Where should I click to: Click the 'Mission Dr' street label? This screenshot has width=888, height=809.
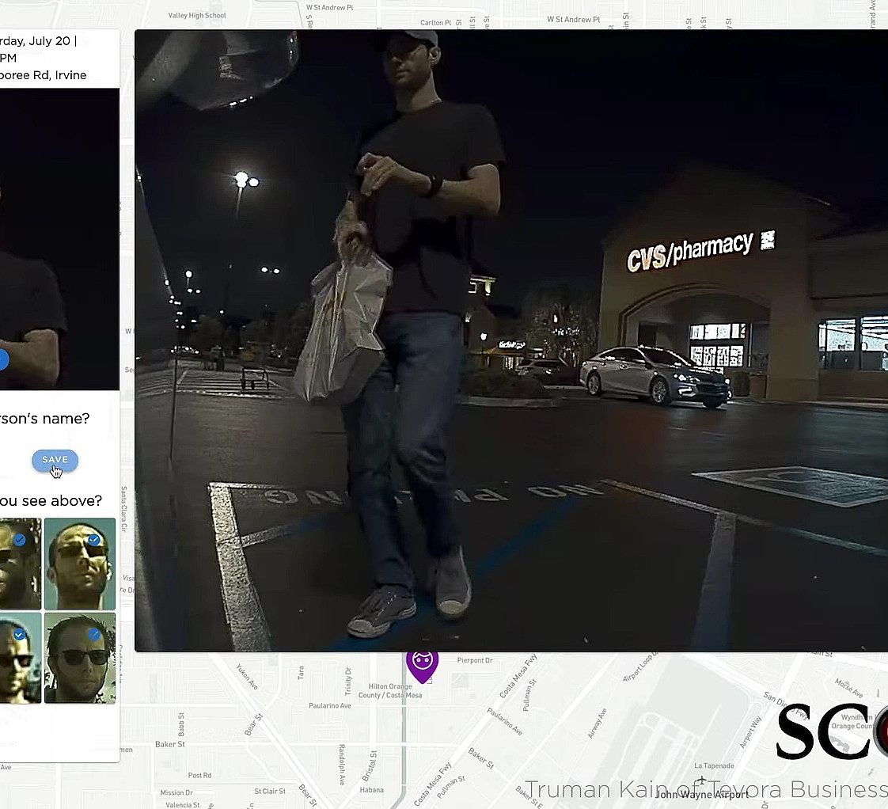(176, 792)
